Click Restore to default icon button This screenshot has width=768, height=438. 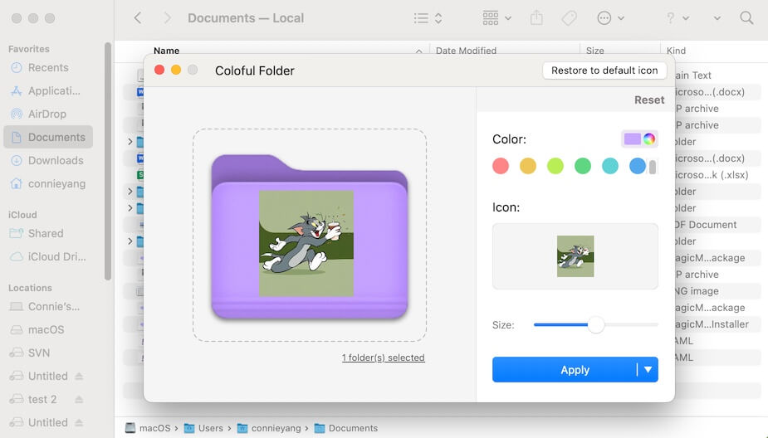click(x=604, y=71)
